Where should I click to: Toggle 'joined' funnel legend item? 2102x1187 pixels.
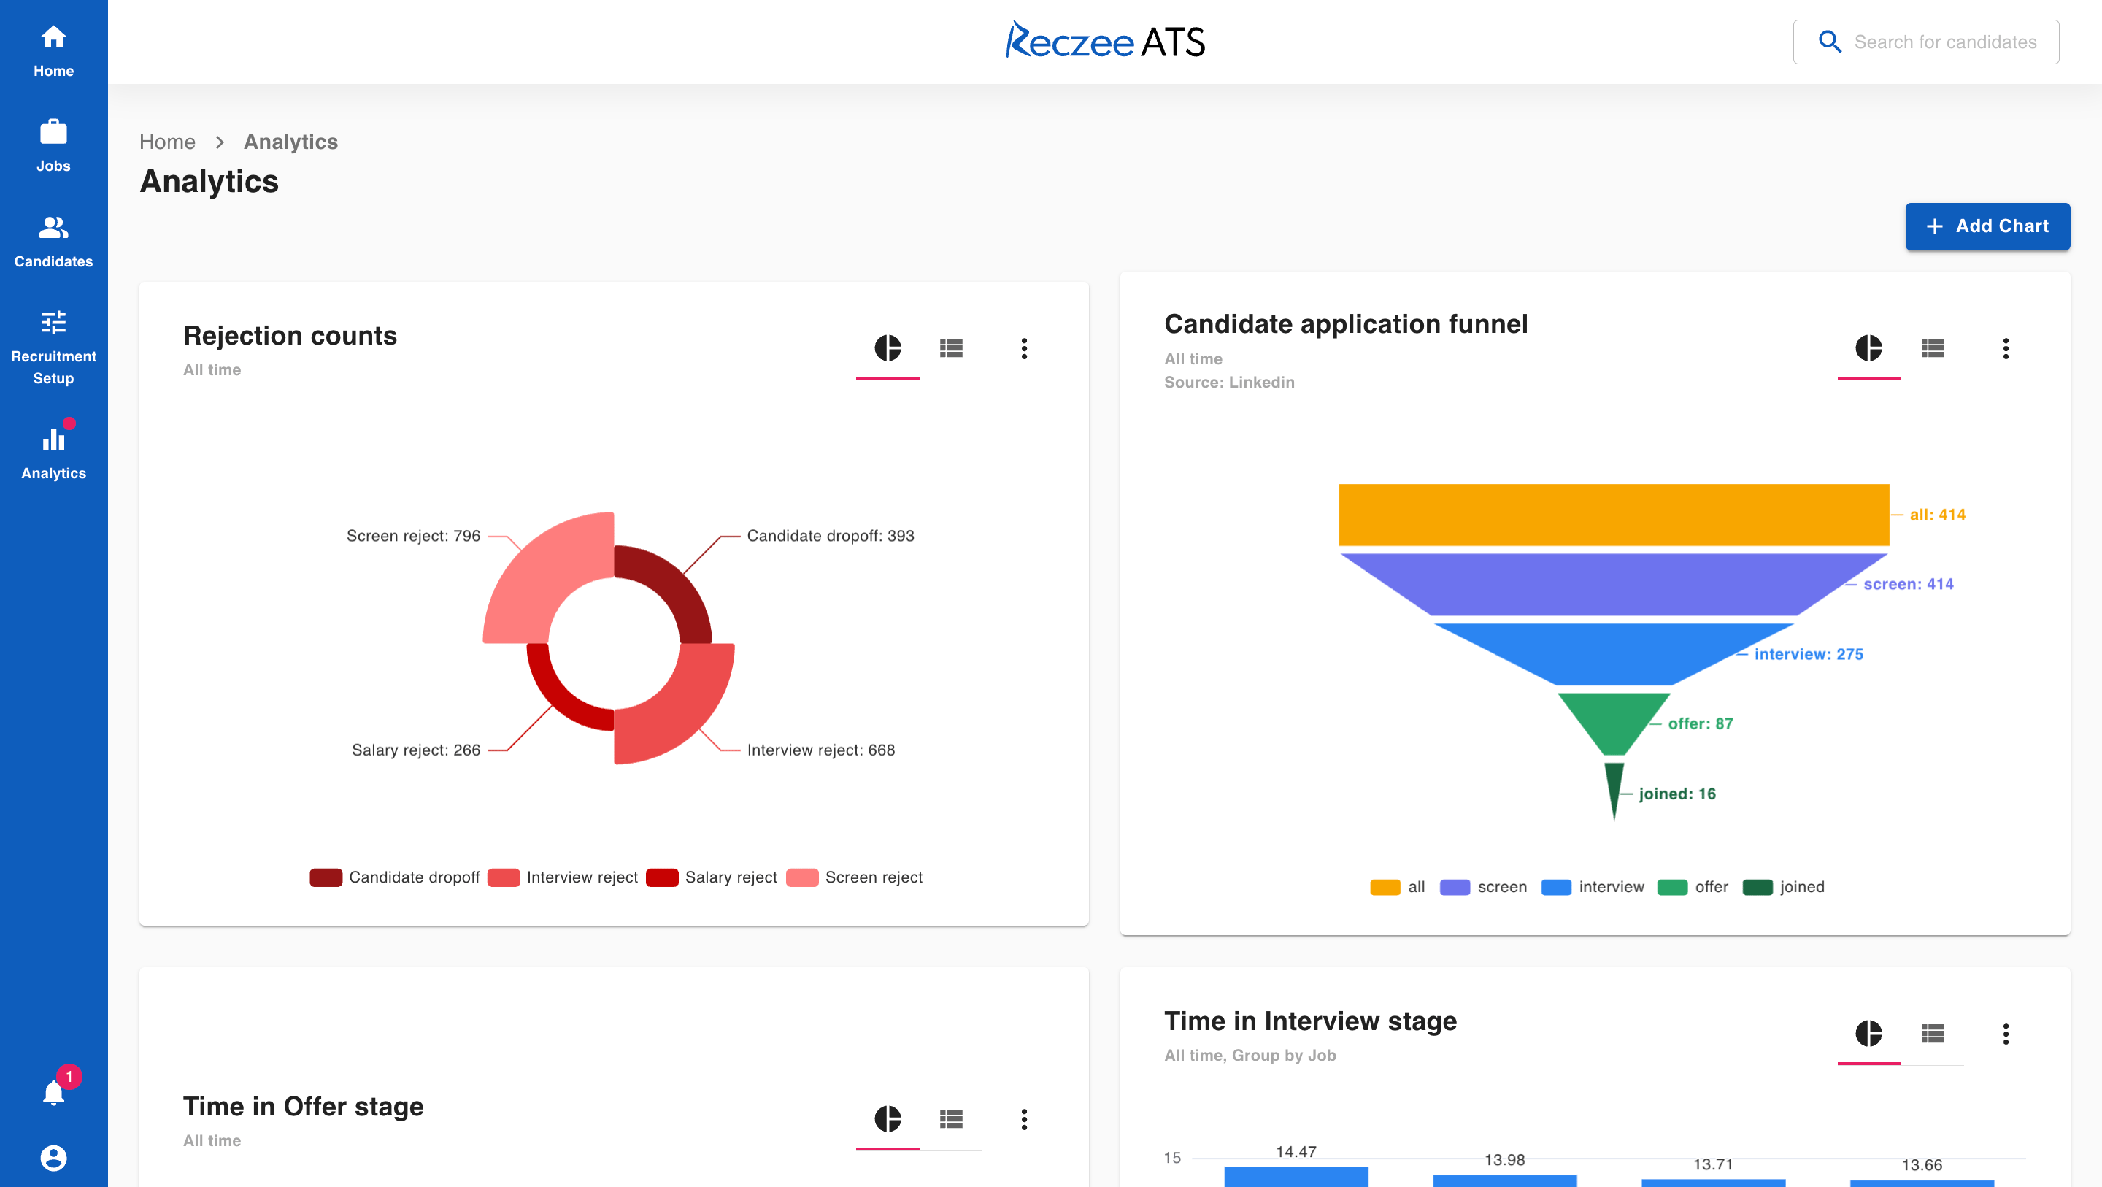tap(1784, 888)
